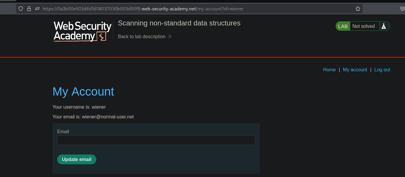
Task: Click the Web Security Academy logo
Action: [82, 31]
